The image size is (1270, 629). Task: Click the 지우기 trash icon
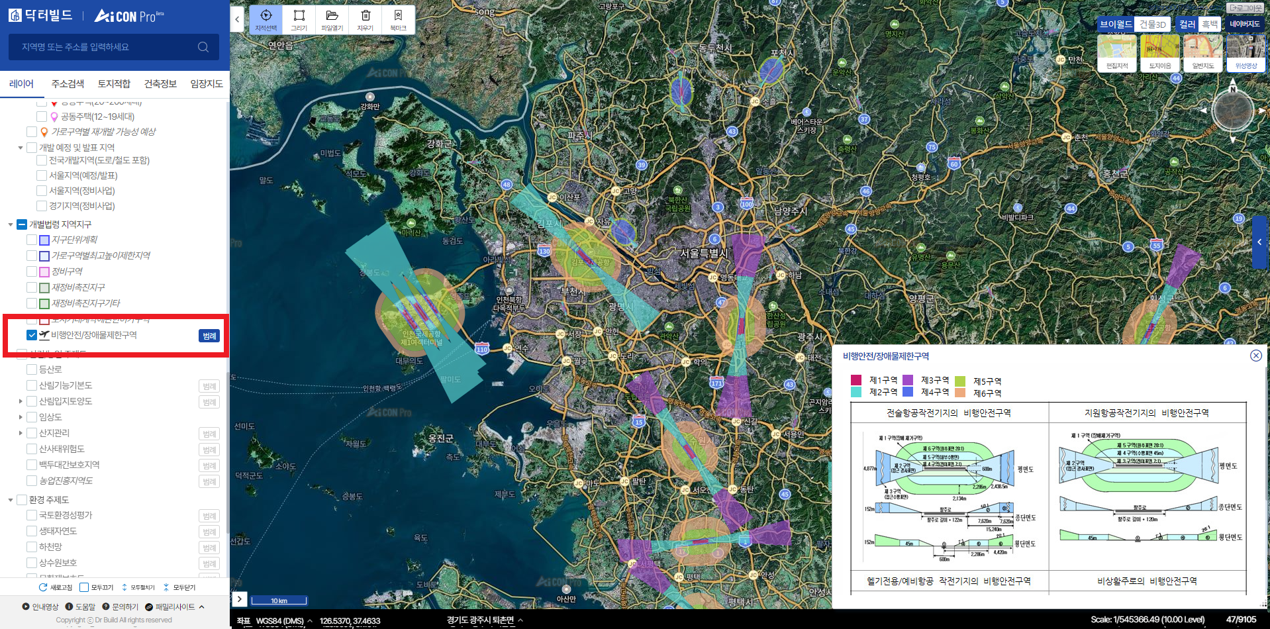click(x=365, y=19)
